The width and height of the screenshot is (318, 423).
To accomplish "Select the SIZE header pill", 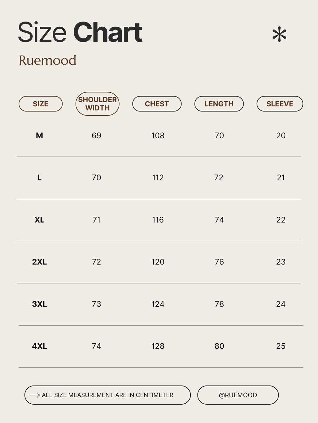I will coord(41,104).
